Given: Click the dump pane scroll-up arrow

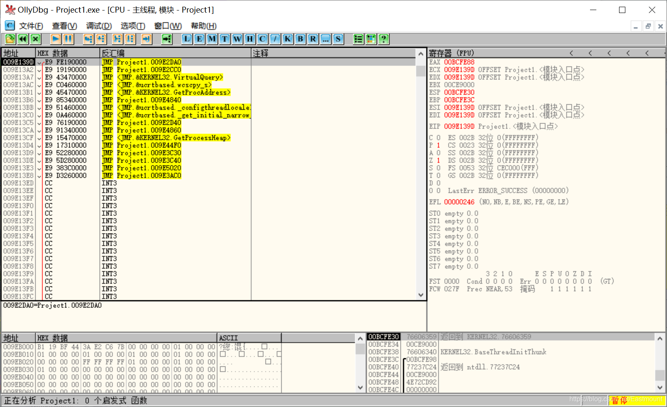Looking at the screenshot, I should coord(360,339).
